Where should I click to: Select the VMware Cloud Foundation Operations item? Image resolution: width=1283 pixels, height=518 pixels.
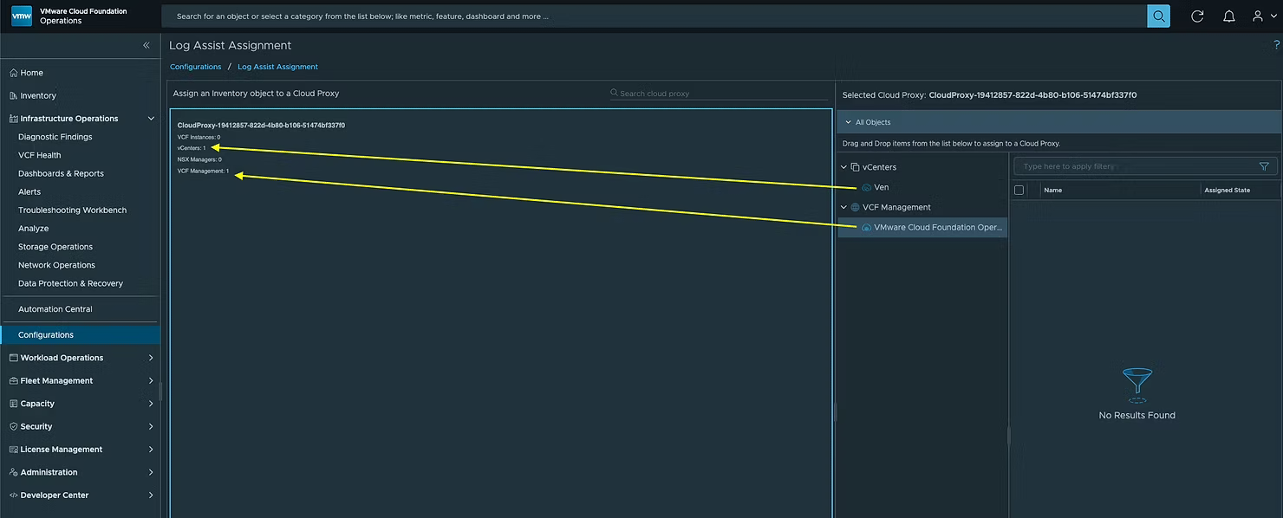[x=937, y=227]
